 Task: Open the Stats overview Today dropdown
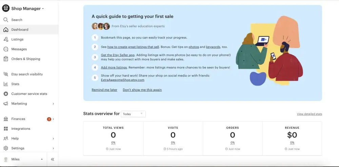[x=133, y=114]
